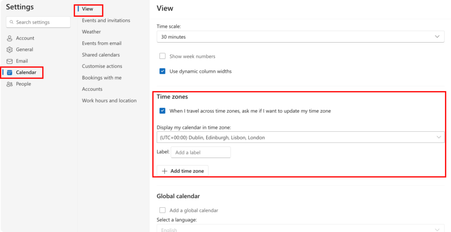451x232 pixels.
Task: Open Work hours and location
Action: (109, 101)
